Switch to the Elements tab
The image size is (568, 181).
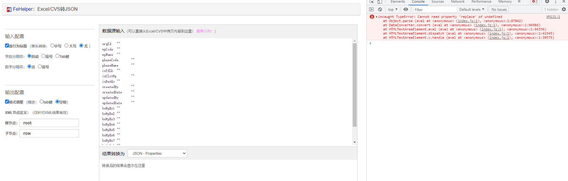(x=398, y=2)
